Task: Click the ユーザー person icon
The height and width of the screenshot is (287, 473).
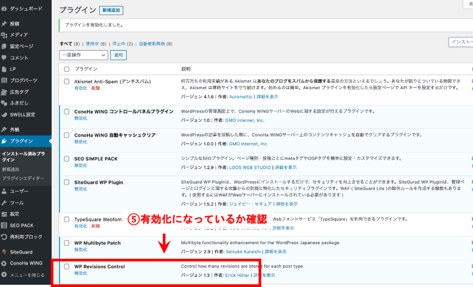Action: point(4,191)
